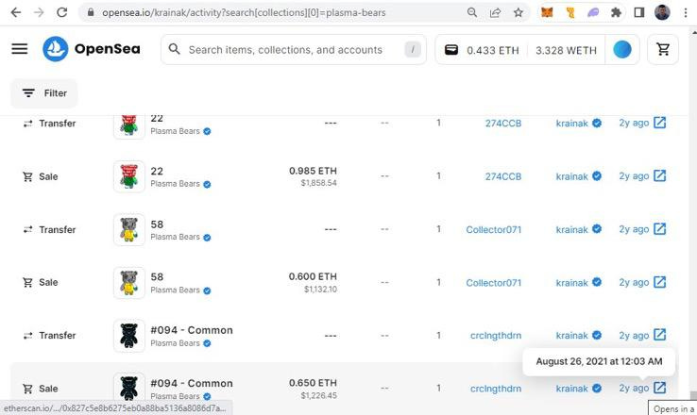Click the OpenSea logo
697x415 pixels.
pyautogui.click(x=92, y=49)
